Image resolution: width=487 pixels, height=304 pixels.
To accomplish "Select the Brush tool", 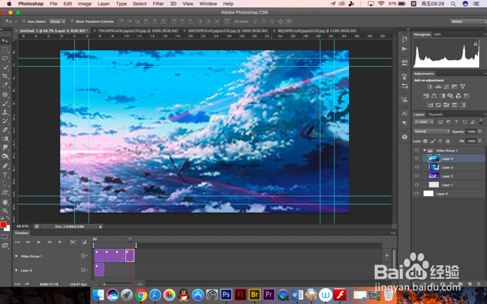I will tap(5, 103).
